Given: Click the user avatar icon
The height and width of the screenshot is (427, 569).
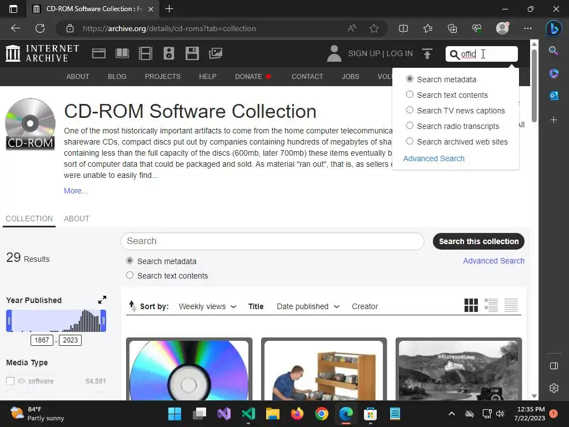Looking at the screenshot, I should (x=334, y=53).
